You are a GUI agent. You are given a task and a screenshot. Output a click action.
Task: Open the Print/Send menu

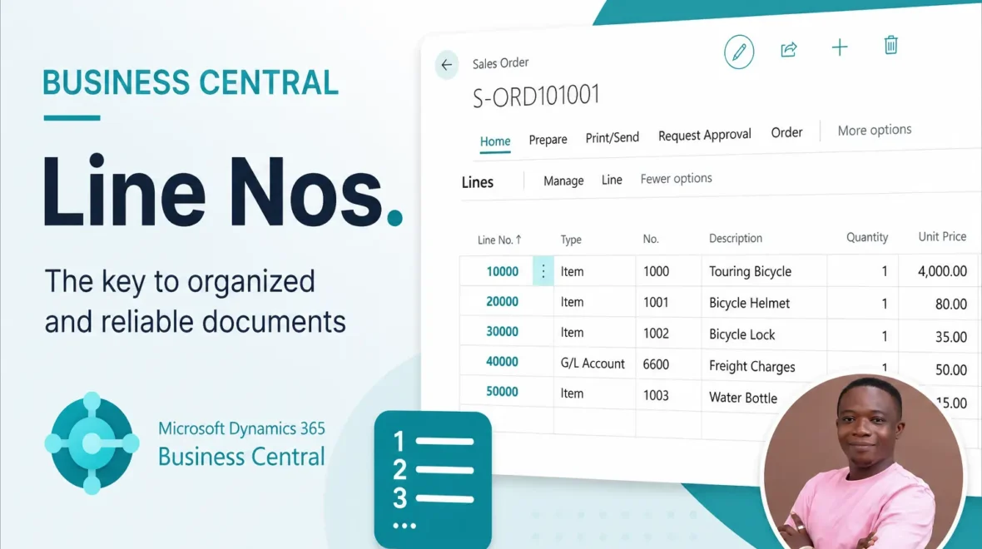[x=612, y=138]
